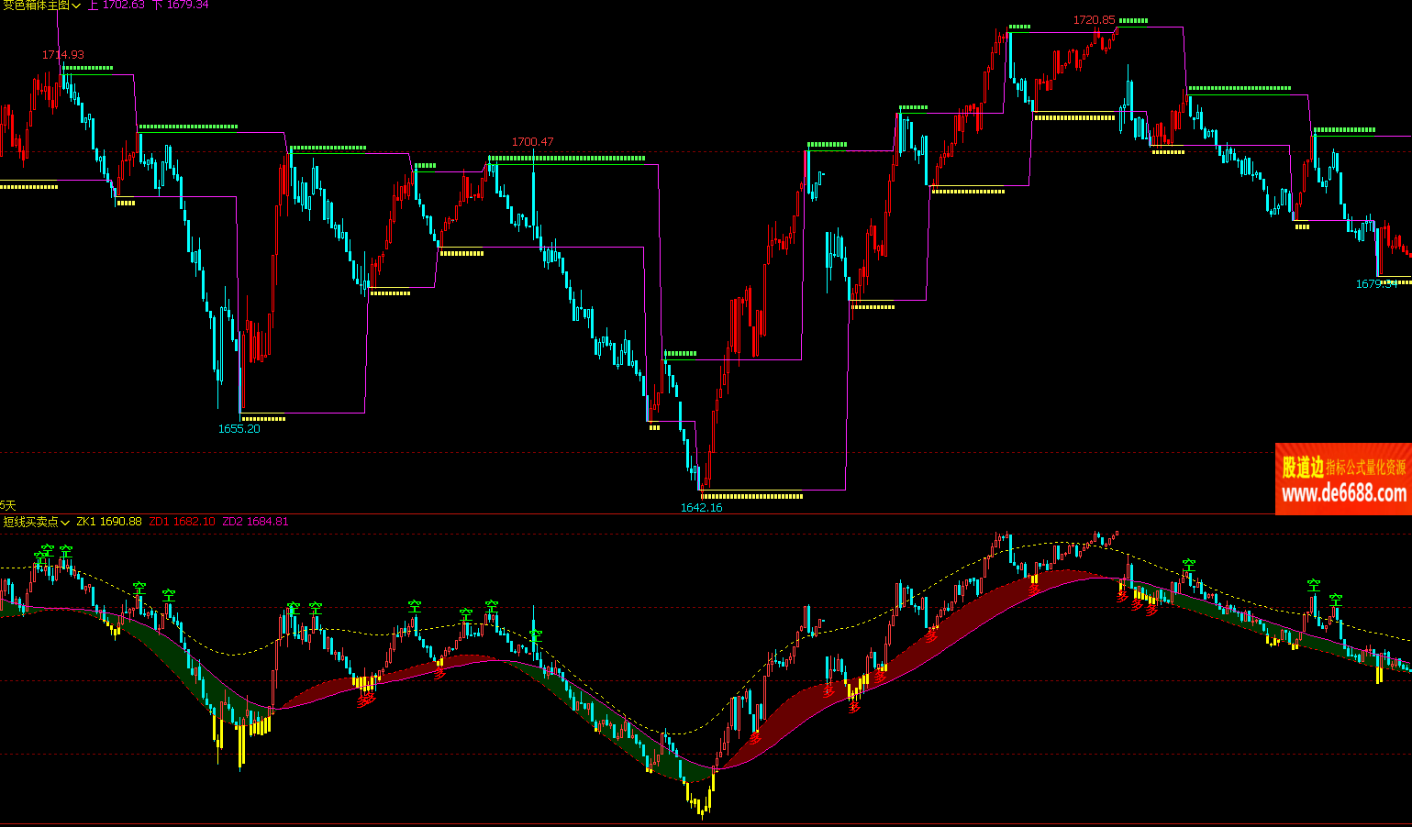Click the 1720.85 peak price marker
This screenshot has width=1412, height=827.
click(x=1094, y=20)
